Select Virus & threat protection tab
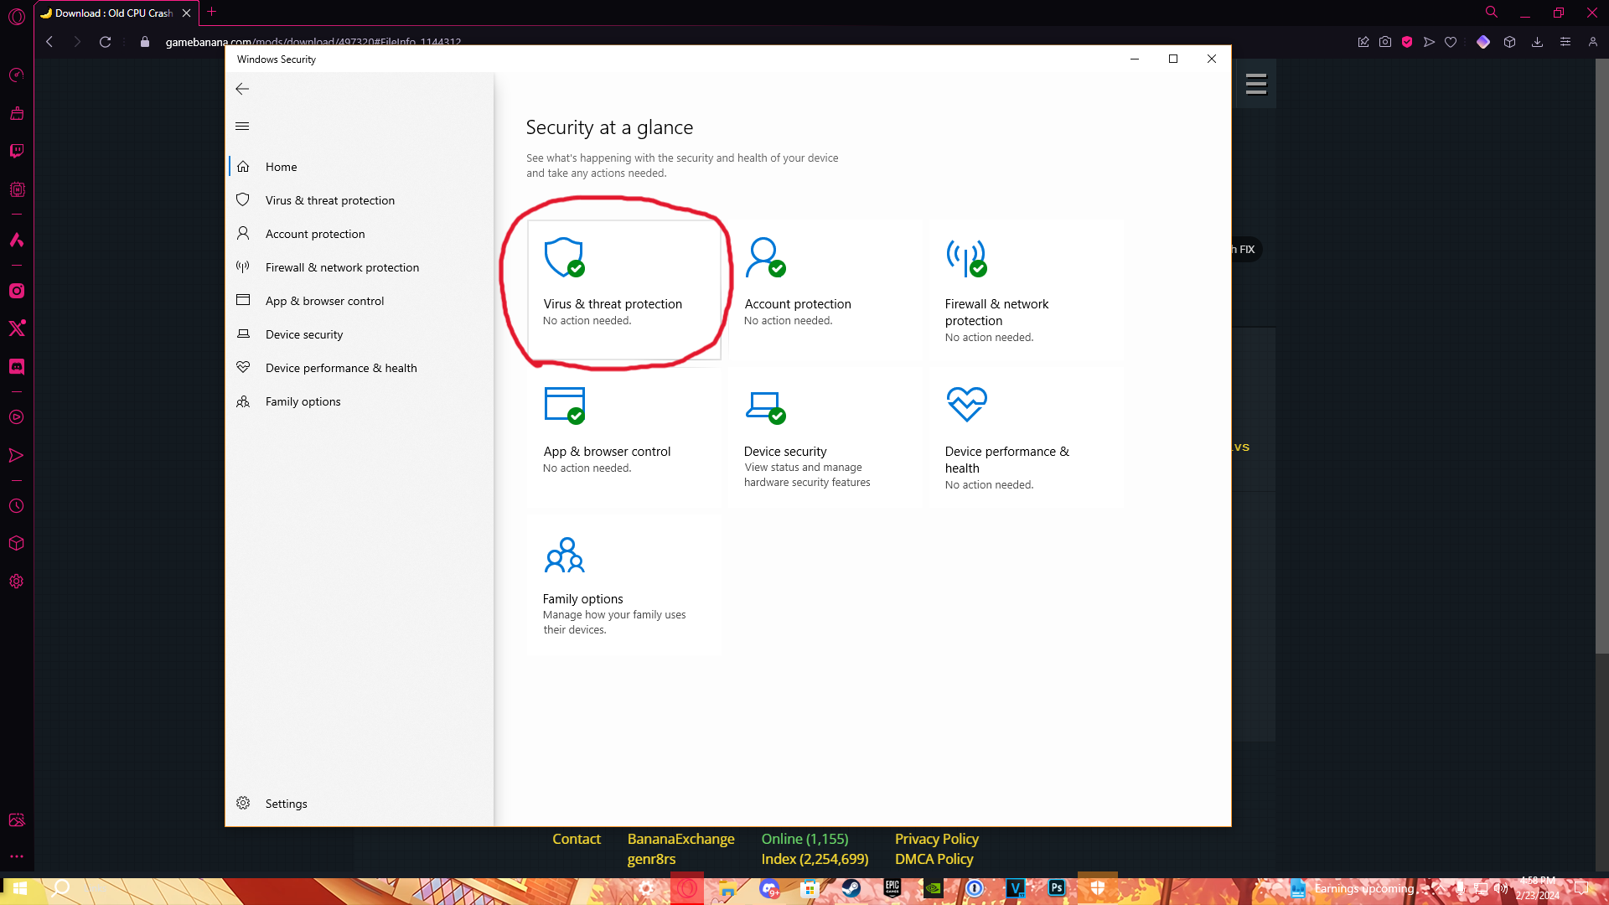 (x=329, y=200)
